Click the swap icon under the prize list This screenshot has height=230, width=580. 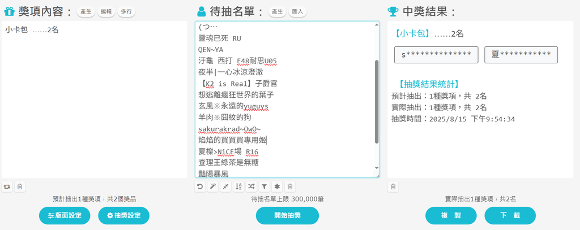(7, 186)
